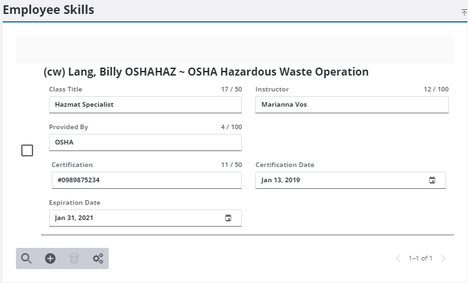Open the gears settings options
Image resolution: width=468 pixels, height=283 pixels.
click(x=98, y=258)
